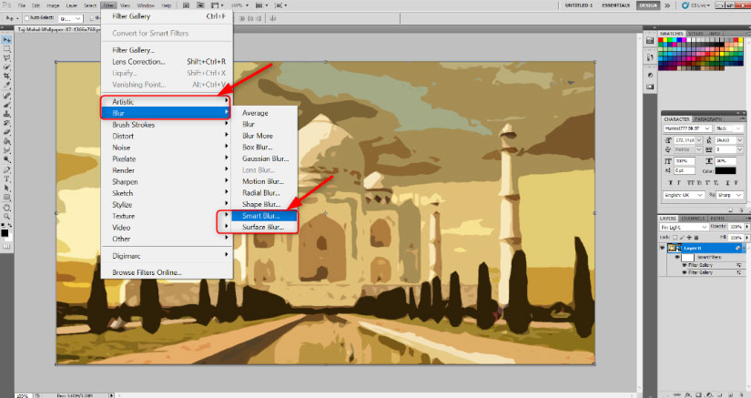Open the Edit menu
Image resolution: width=751 pixels, height=398 pixels.
(36, 5)
